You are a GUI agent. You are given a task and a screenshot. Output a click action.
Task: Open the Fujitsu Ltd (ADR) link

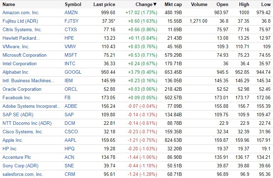tap(20, 21)
